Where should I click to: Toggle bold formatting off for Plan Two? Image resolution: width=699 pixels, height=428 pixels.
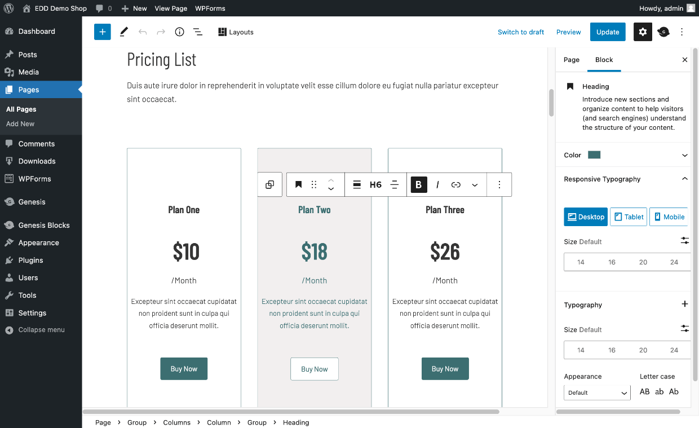click(418, 184)
